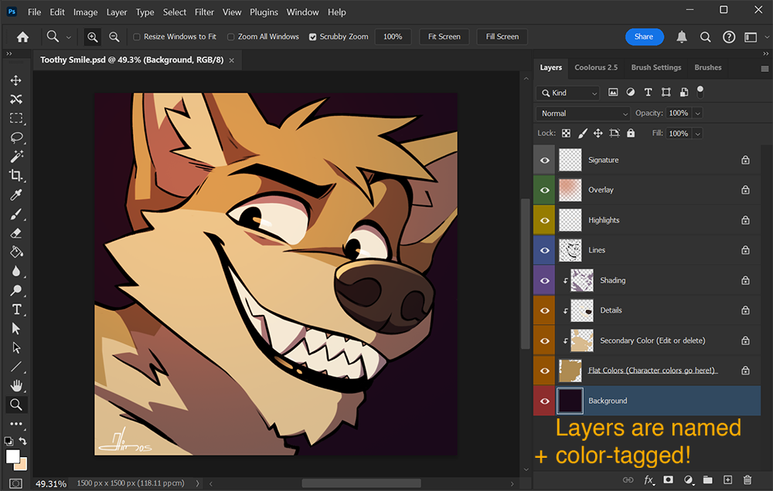The image size is (773, 491).
Task: Disable the Scrubby Zoom checkbox
Action: [312, 37]
